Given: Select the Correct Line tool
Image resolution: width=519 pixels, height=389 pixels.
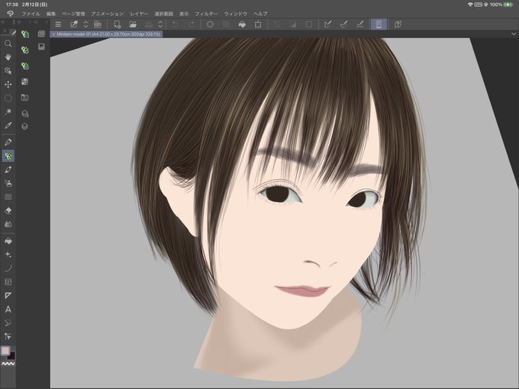Looking at the screenshot, I should point(8,336).
